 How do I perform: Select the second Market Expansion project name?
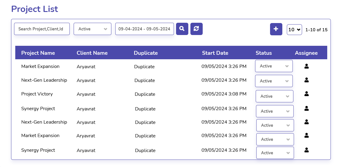point(40,136)
